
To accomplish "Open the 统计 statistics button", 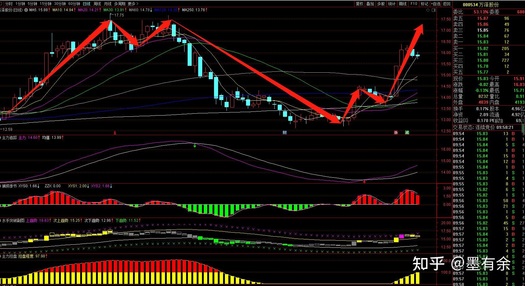I will pyautogui.click(x=392, y=4).
